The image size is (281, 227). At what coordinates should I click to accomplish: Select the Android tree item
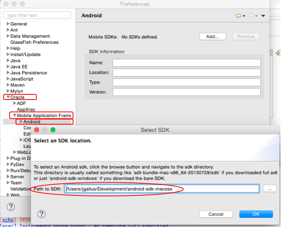pyautogui.click(x=32, y=122)
